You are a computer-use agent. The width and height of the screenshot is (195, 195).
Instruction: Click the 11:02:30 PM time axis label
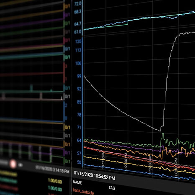point(150,164)
